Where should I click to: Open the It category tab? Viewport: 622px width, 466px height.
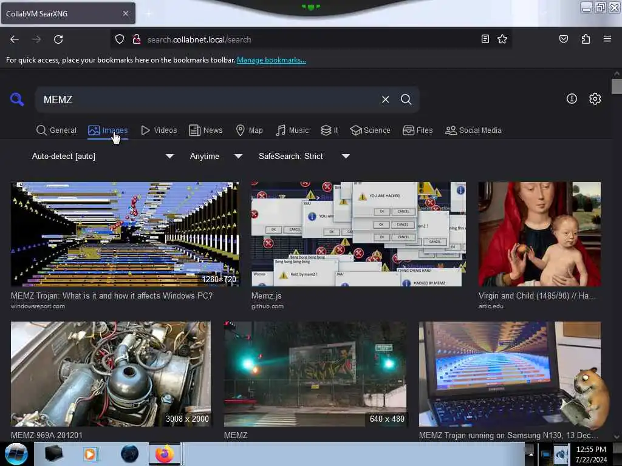329,130
